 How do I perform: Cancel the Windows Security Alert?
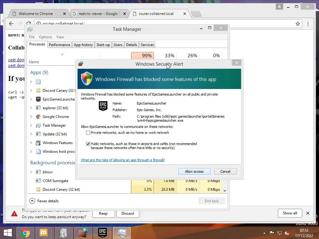(x=226, y=171)
